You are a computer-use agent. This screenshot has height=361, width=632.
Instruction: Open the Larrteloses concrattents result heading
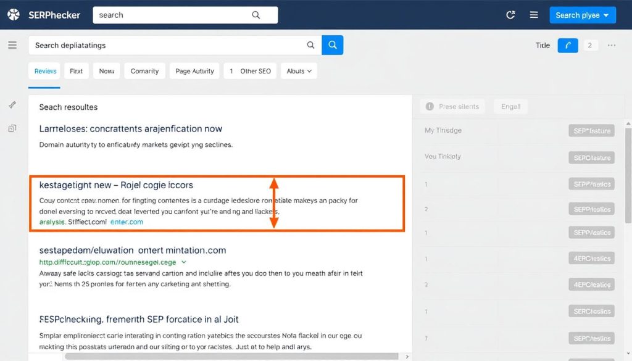pyautogui.click(x=132, y=128)
